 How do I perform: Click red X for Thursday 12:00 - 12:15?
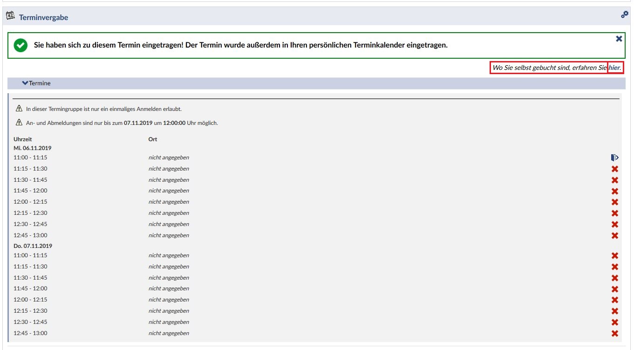pos(614,300)
